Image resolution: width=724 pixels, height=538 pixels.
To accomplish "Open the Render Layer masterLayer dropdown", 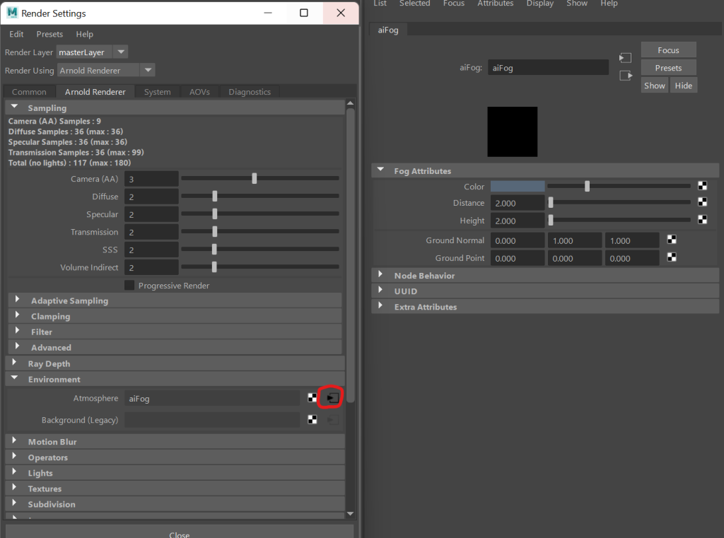I will pyautogui.click(x=121, y=52).
